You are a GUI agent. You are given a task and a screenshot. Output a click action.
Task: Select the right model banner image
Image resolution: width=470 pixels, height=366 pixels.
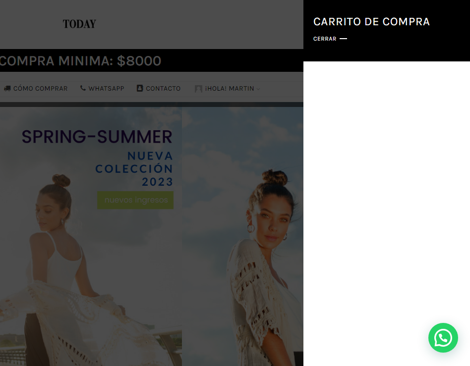point(242,236)
